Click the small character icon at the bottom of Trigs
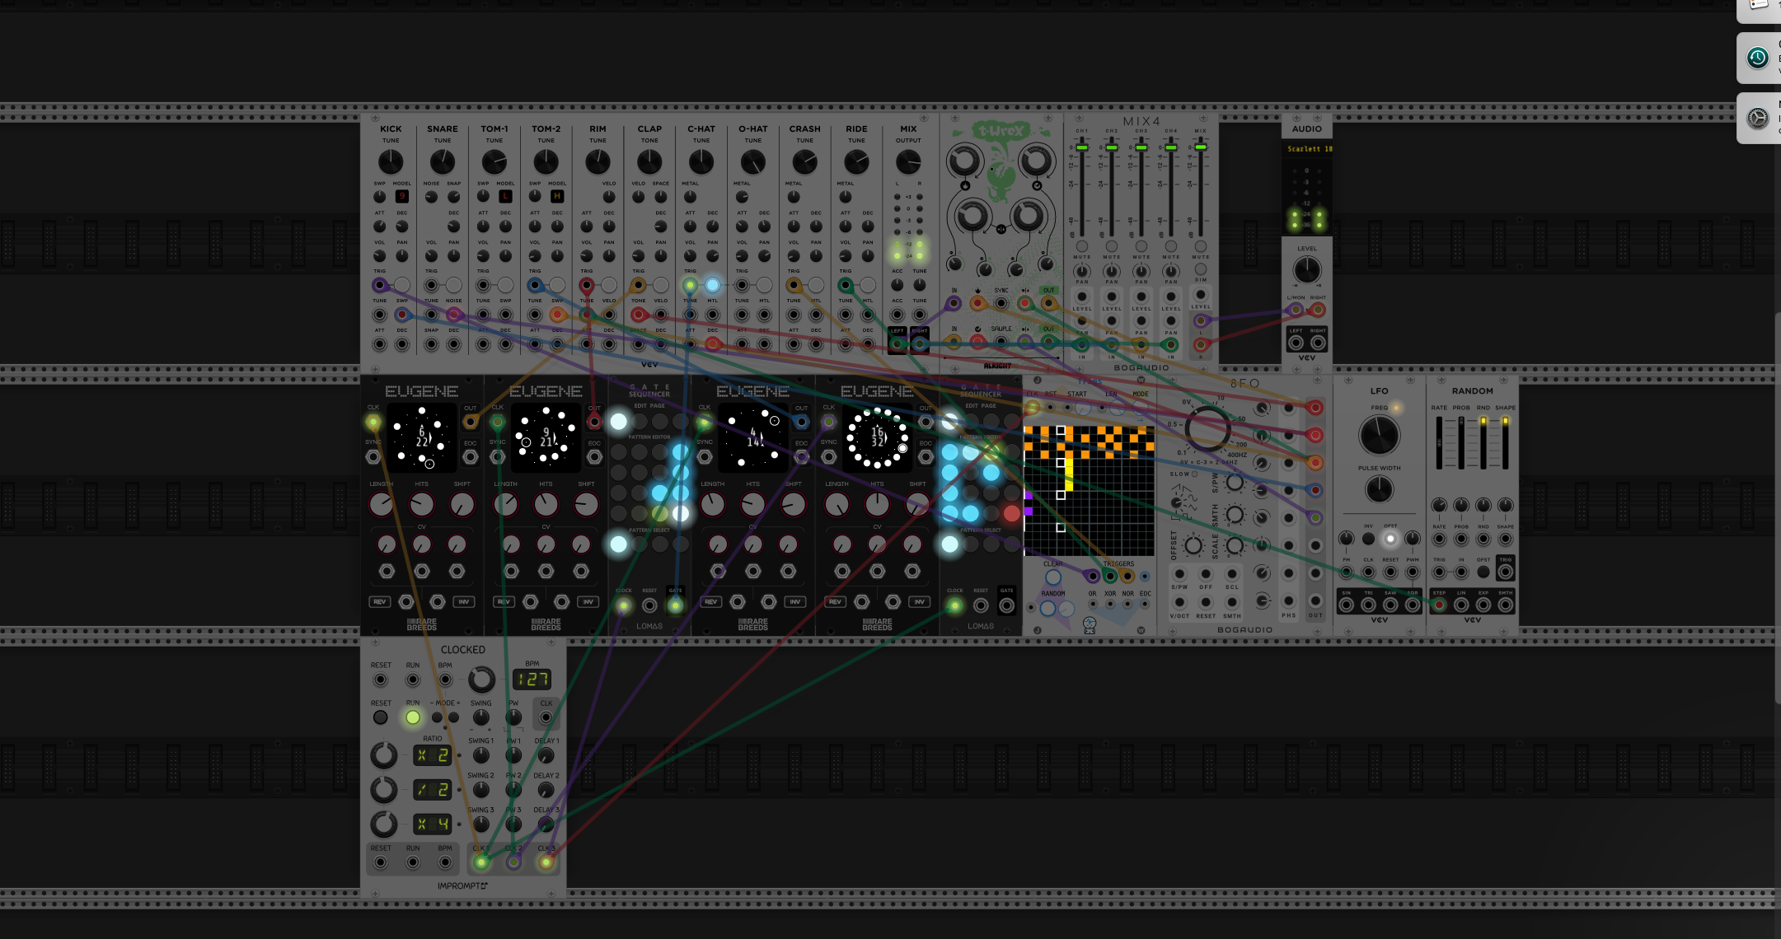The width and height of the screenshot is (1781, 939). pyautogui.click(x=1090, y=626)
